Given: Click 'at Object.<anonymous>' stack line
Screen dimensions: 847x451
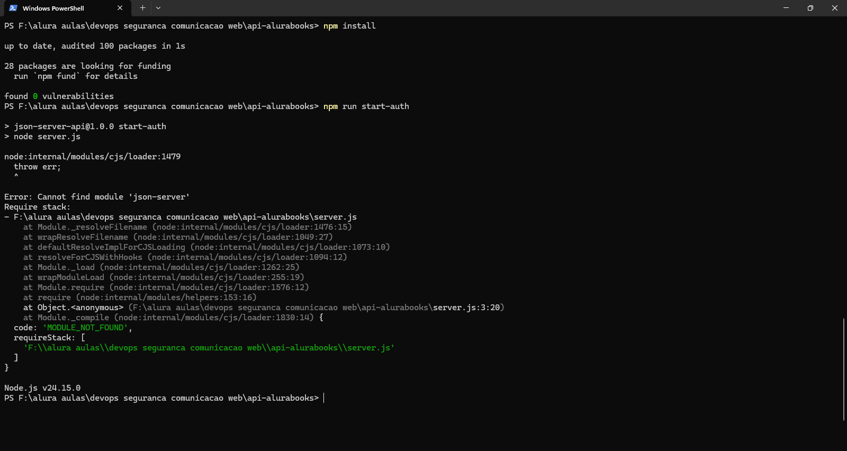Looking at the screenshot, I should [264, 308].
